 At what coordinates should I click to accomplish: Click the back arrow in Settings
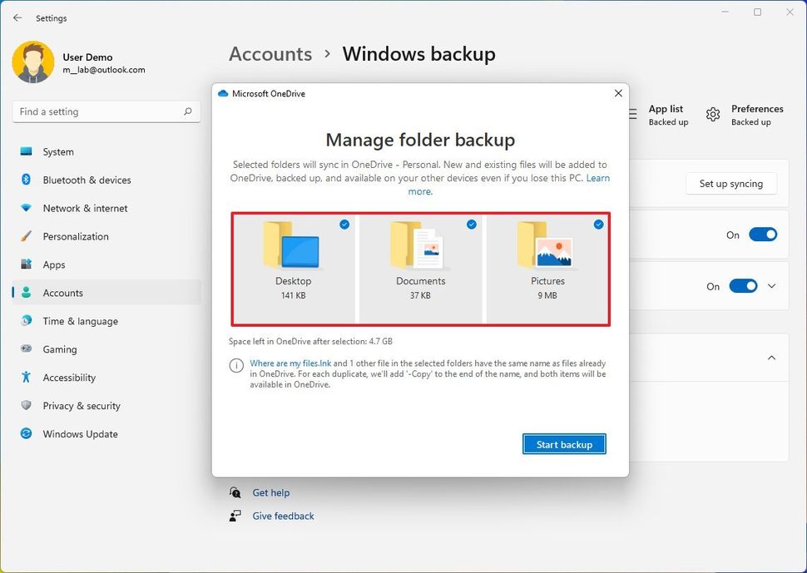(17, 17)
